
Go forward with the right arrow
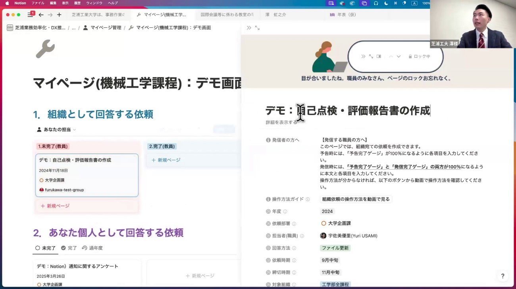click(x=50, y=15)
